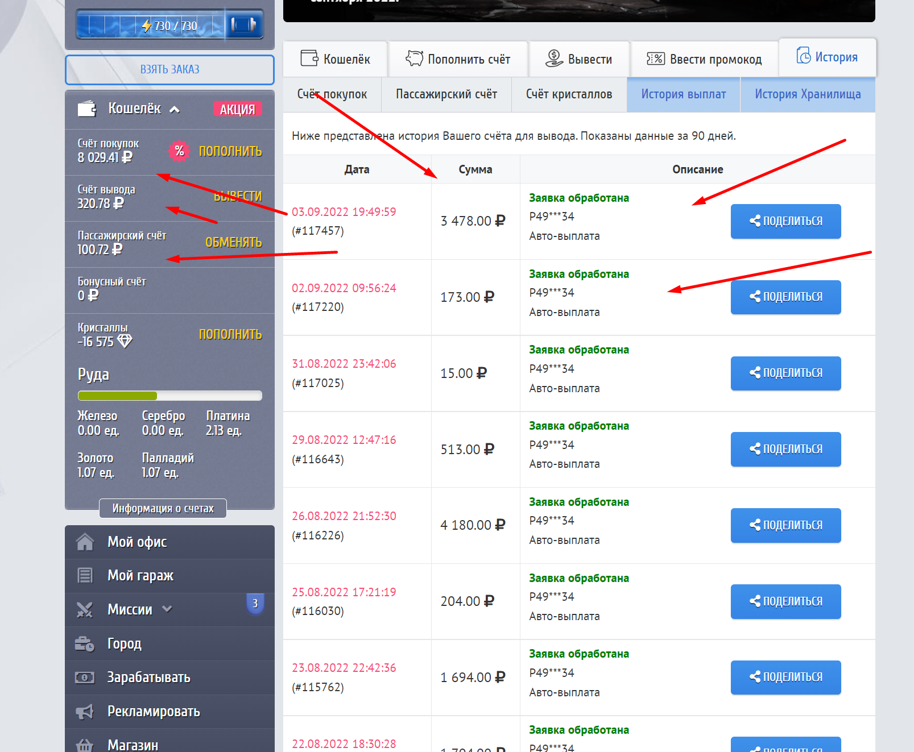The image size is (914, 752).
Task: Click the lightning energy icon at 730/730
Action: point(147,26)
